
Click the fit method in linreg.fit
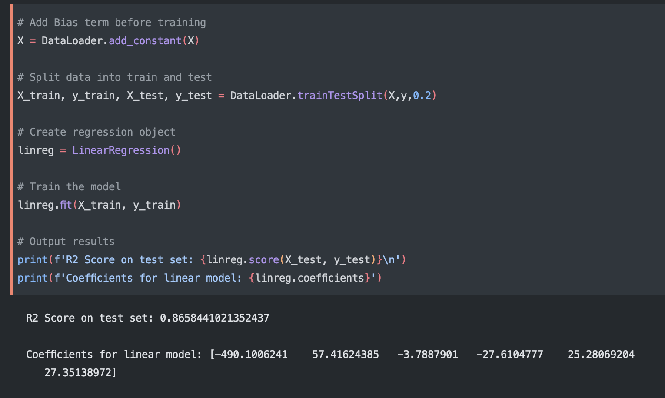coord(66,205)
